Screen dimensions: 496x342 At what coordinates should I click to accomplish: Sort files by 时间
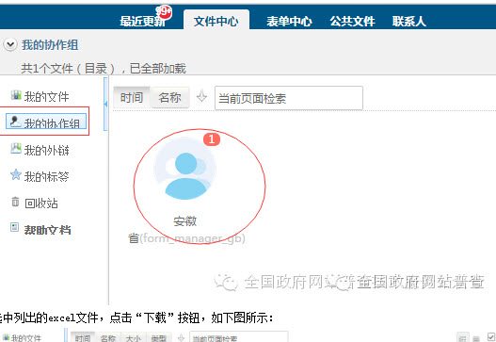pos(132,98)
